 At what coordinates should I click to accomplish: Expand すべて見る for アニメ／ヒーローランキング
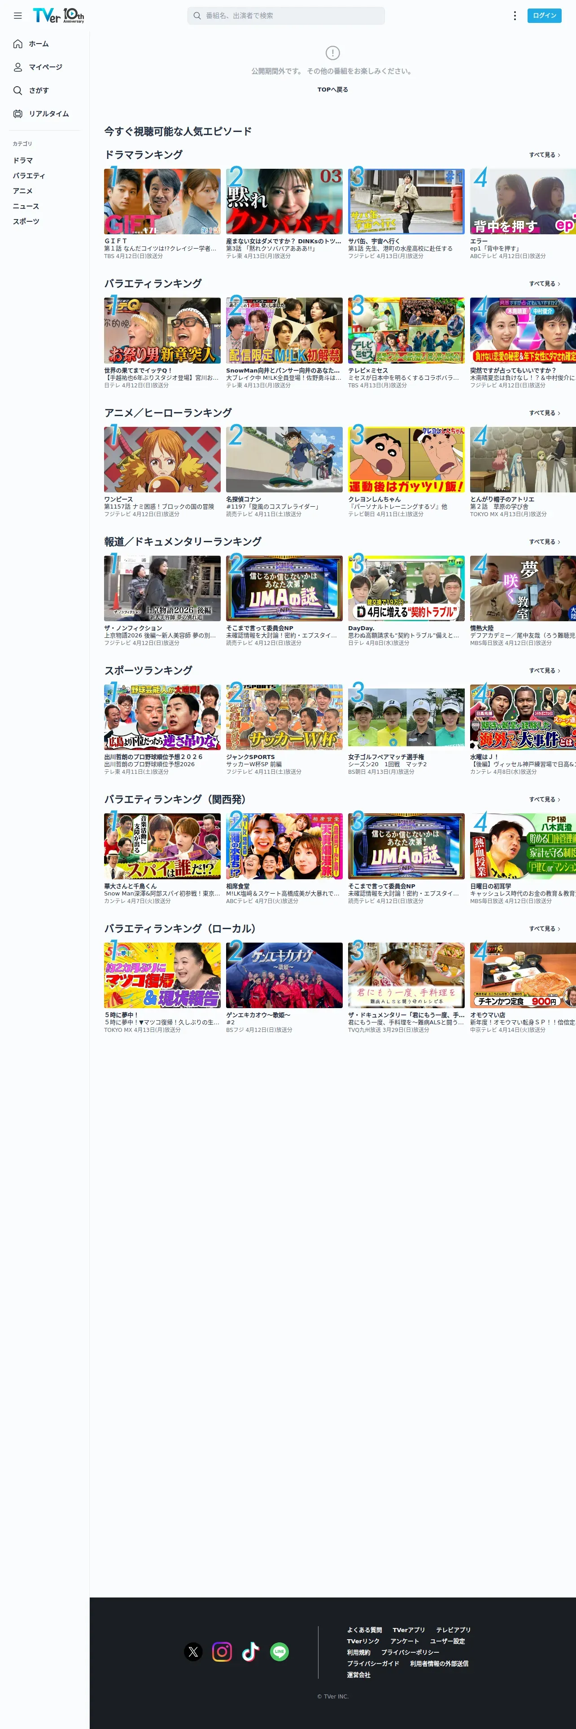coord(545,413)
